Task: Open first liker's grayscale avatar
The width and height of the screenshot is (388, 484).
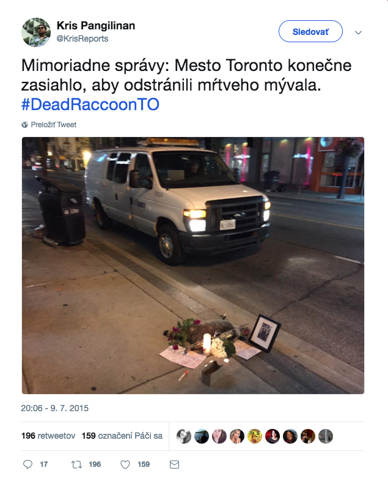Action: point(184,436)
